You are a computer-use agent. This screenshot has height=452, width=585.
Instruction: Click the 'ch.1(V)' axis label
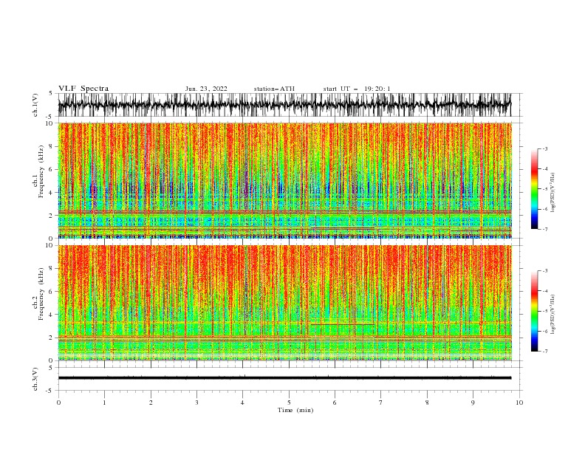point(35,105)
